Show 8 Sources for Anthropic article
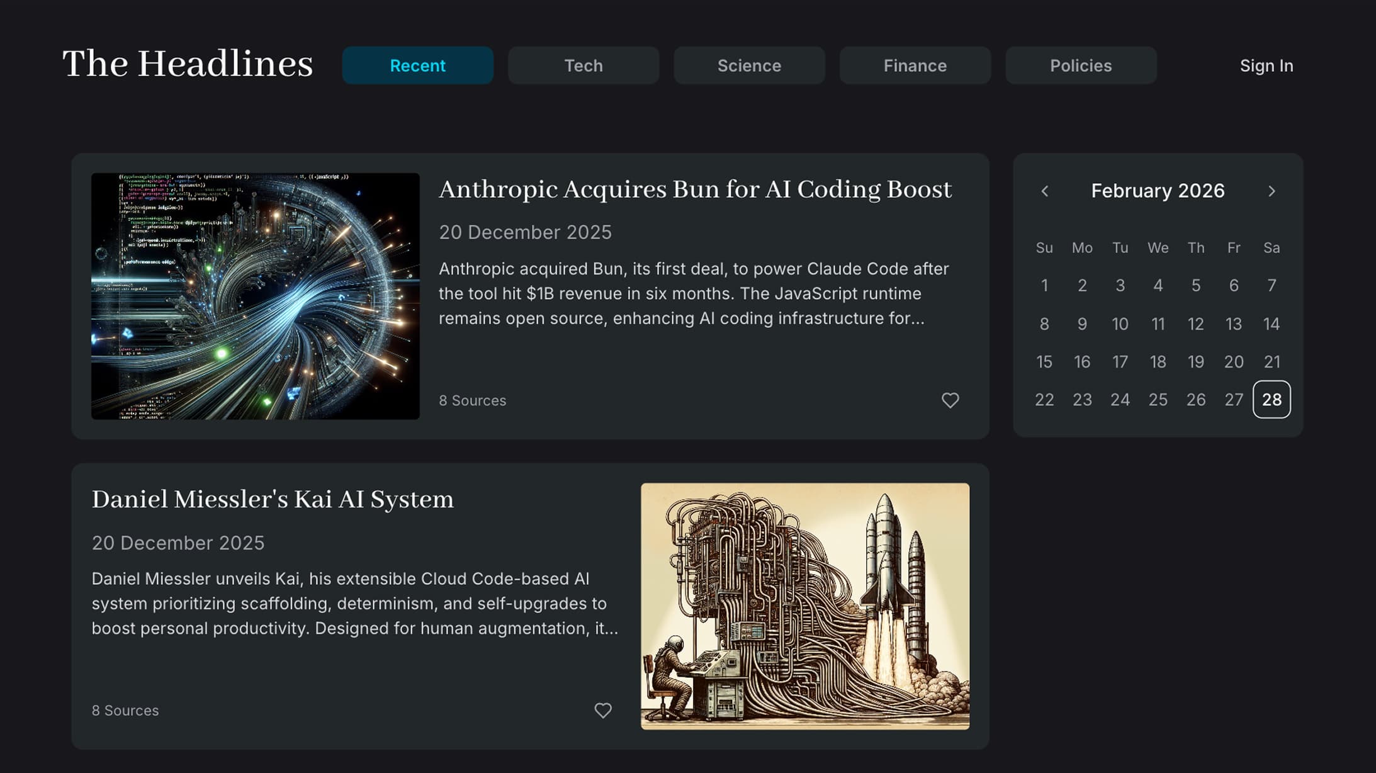The image size is (1376, 773). 472,400
